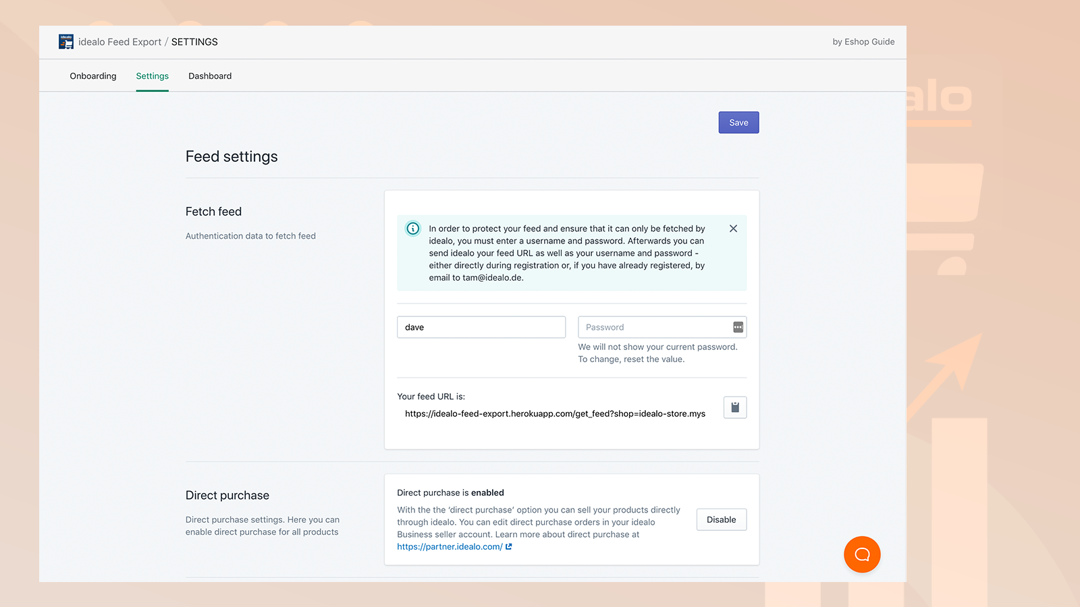Open the orange chat support bubble
This screenshot has width=1080, height=607.
[x=862, y=554]
